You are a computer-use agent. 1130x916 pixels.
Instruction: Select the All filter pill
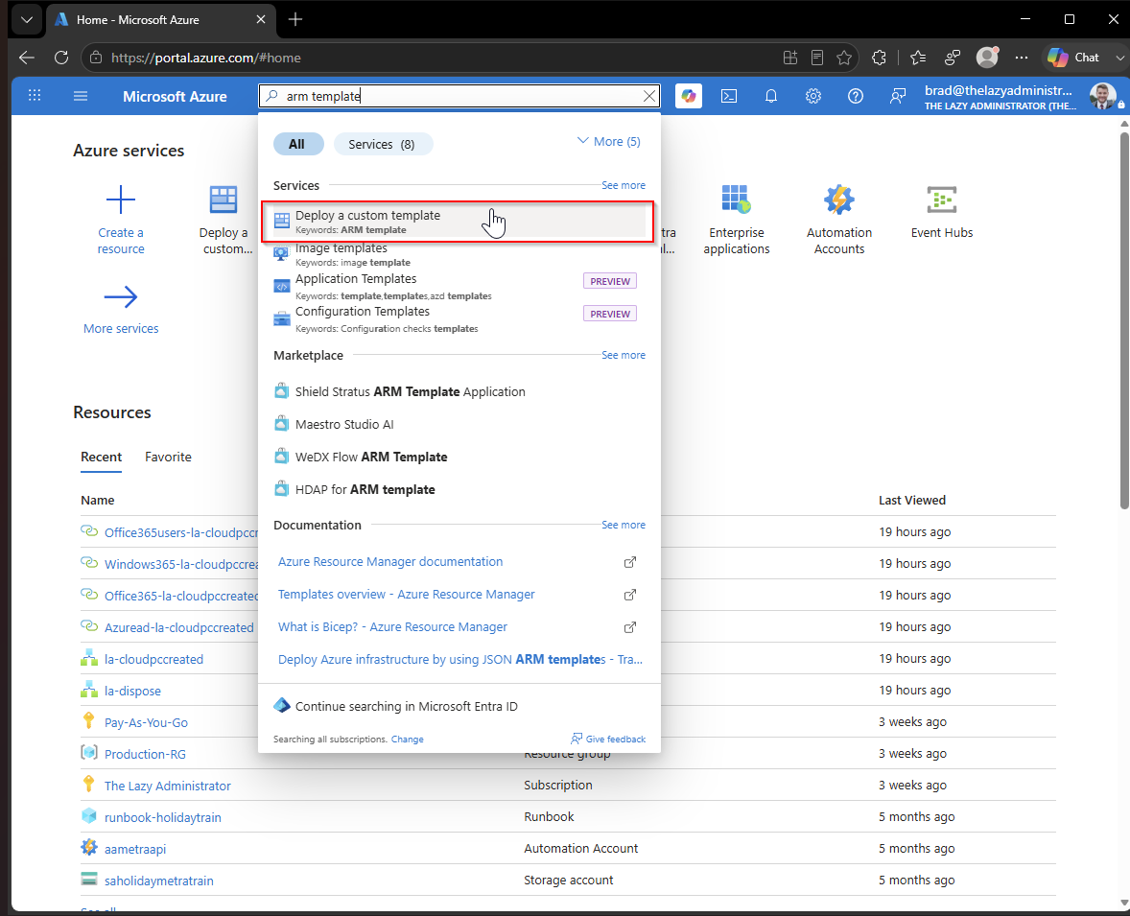click(297, 144)
